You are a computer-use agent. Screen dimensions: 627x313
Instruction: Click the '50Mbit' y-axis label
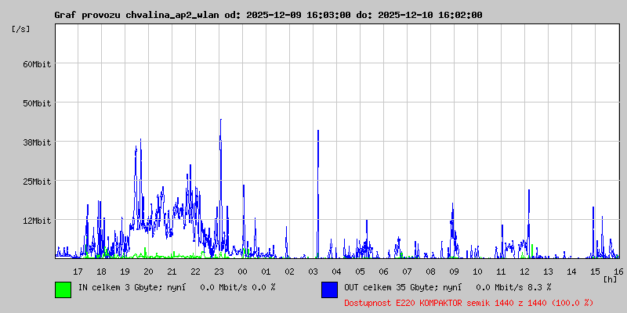[x=37, y=103]
